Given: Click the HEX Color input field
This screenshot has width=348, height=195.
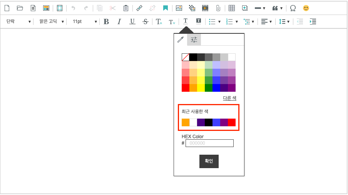Looking at the screenshot, I should point(209,143).
